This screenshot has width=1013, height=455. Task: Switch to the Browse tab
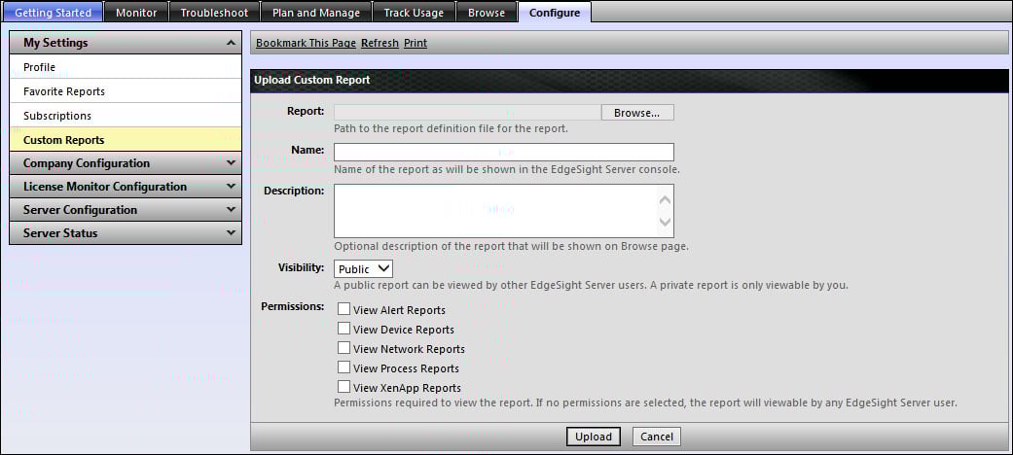tap(487, 13)
